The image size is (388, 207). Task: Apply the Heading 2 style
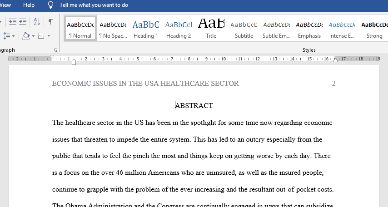pos(179,29)
